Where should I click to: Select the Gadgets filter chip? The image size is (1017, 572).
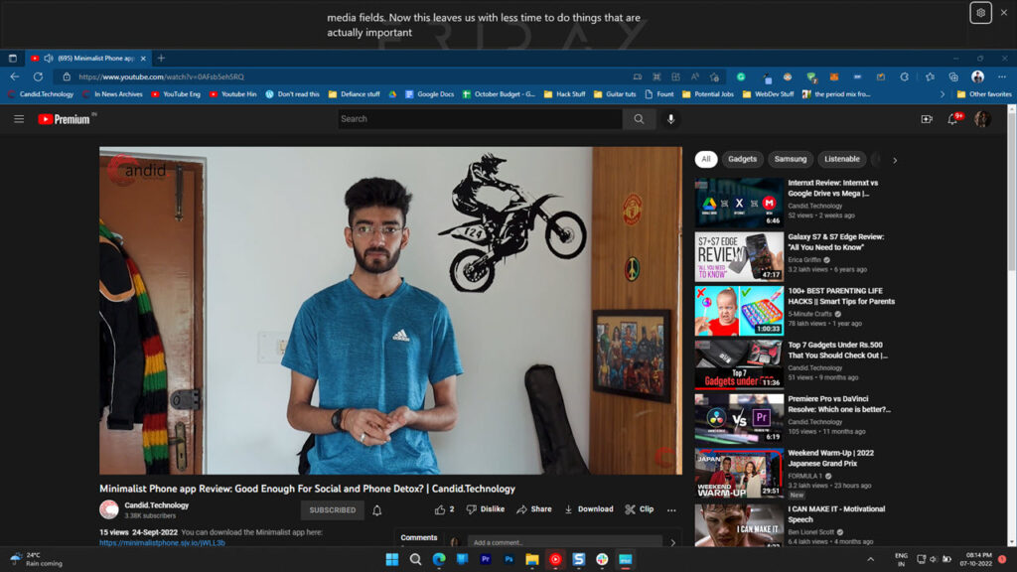[x=742, y=159]
